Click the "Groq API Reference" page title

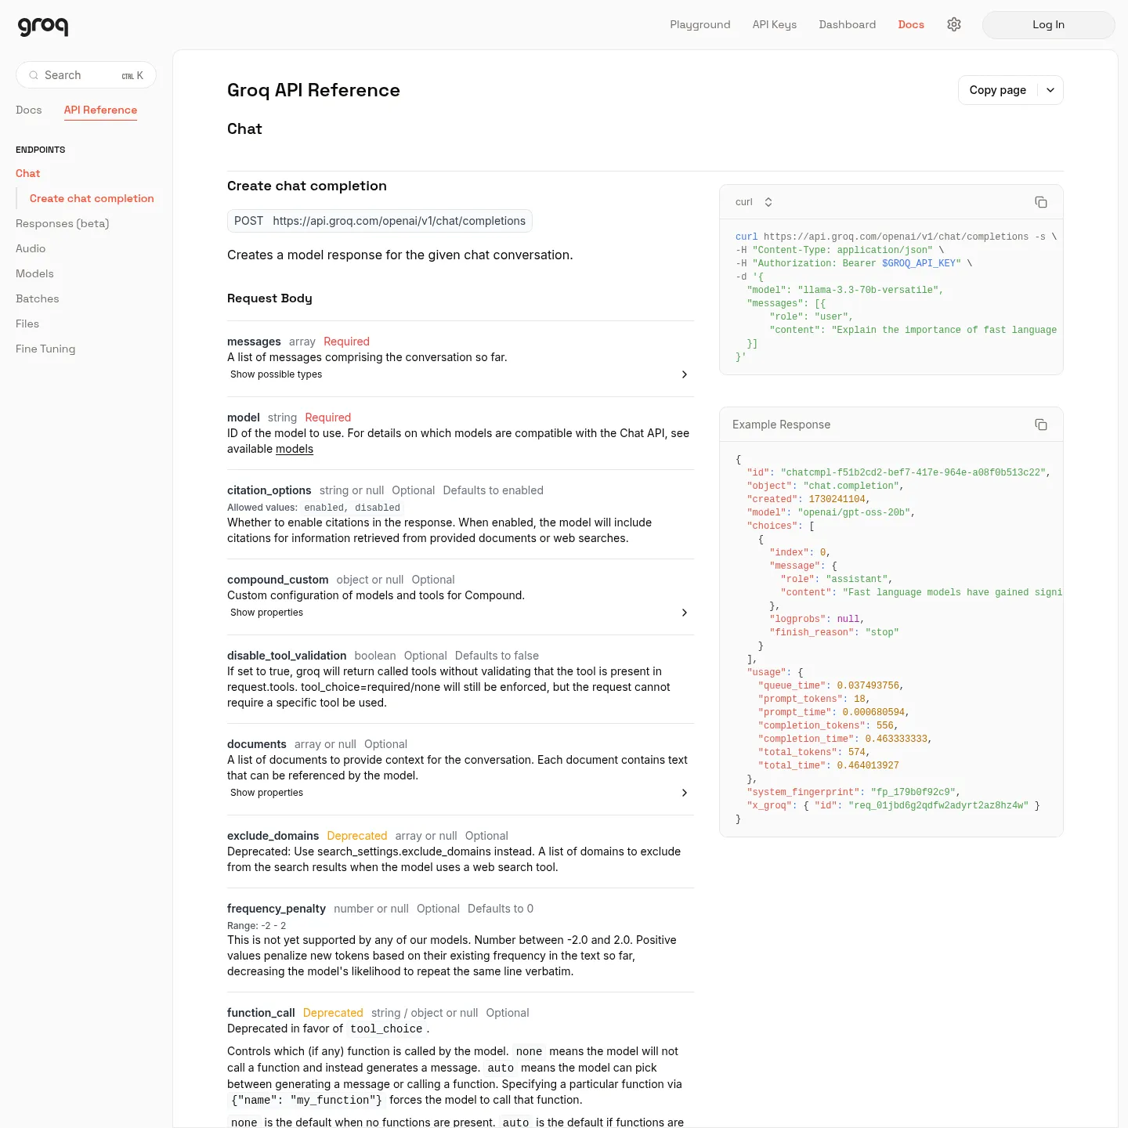click(313, 90)
